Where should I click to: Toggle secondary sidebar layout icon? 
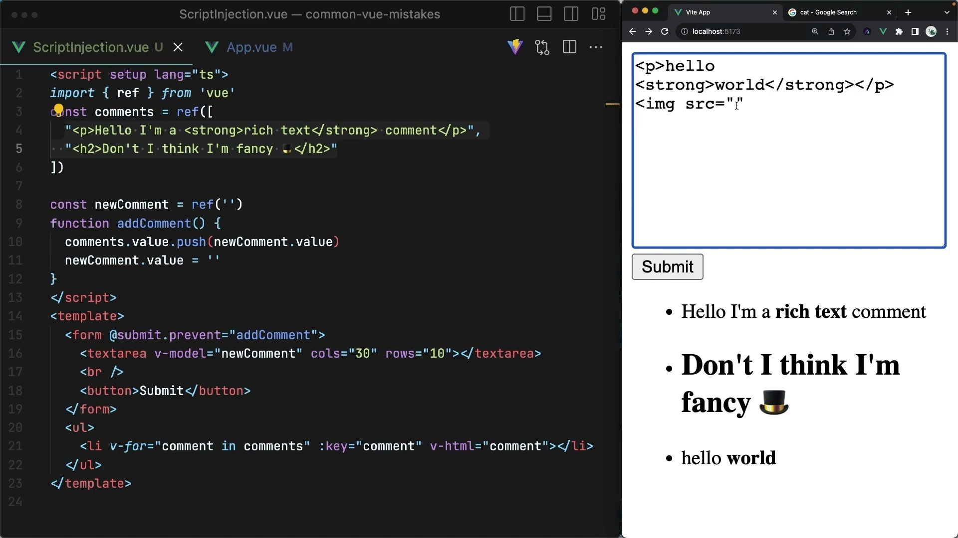point(571,14)
